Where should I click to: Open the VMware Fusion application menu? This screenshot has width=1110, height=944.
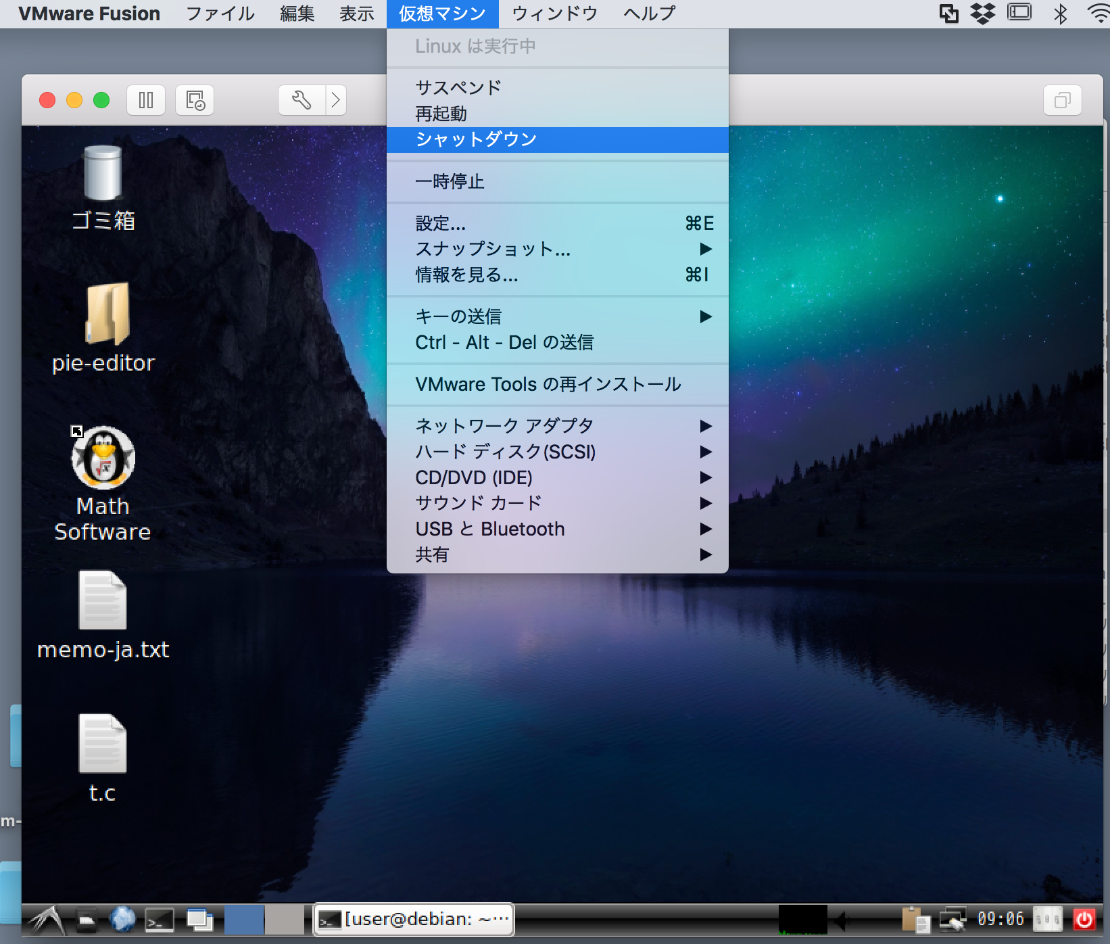(89, 14)
